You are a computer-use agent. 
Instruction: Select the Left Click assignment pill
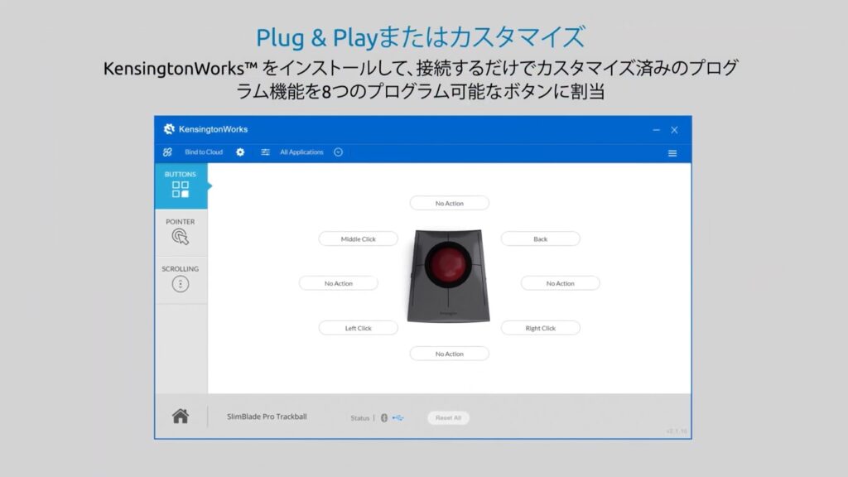pyautogui.click(x=358, y=327)
